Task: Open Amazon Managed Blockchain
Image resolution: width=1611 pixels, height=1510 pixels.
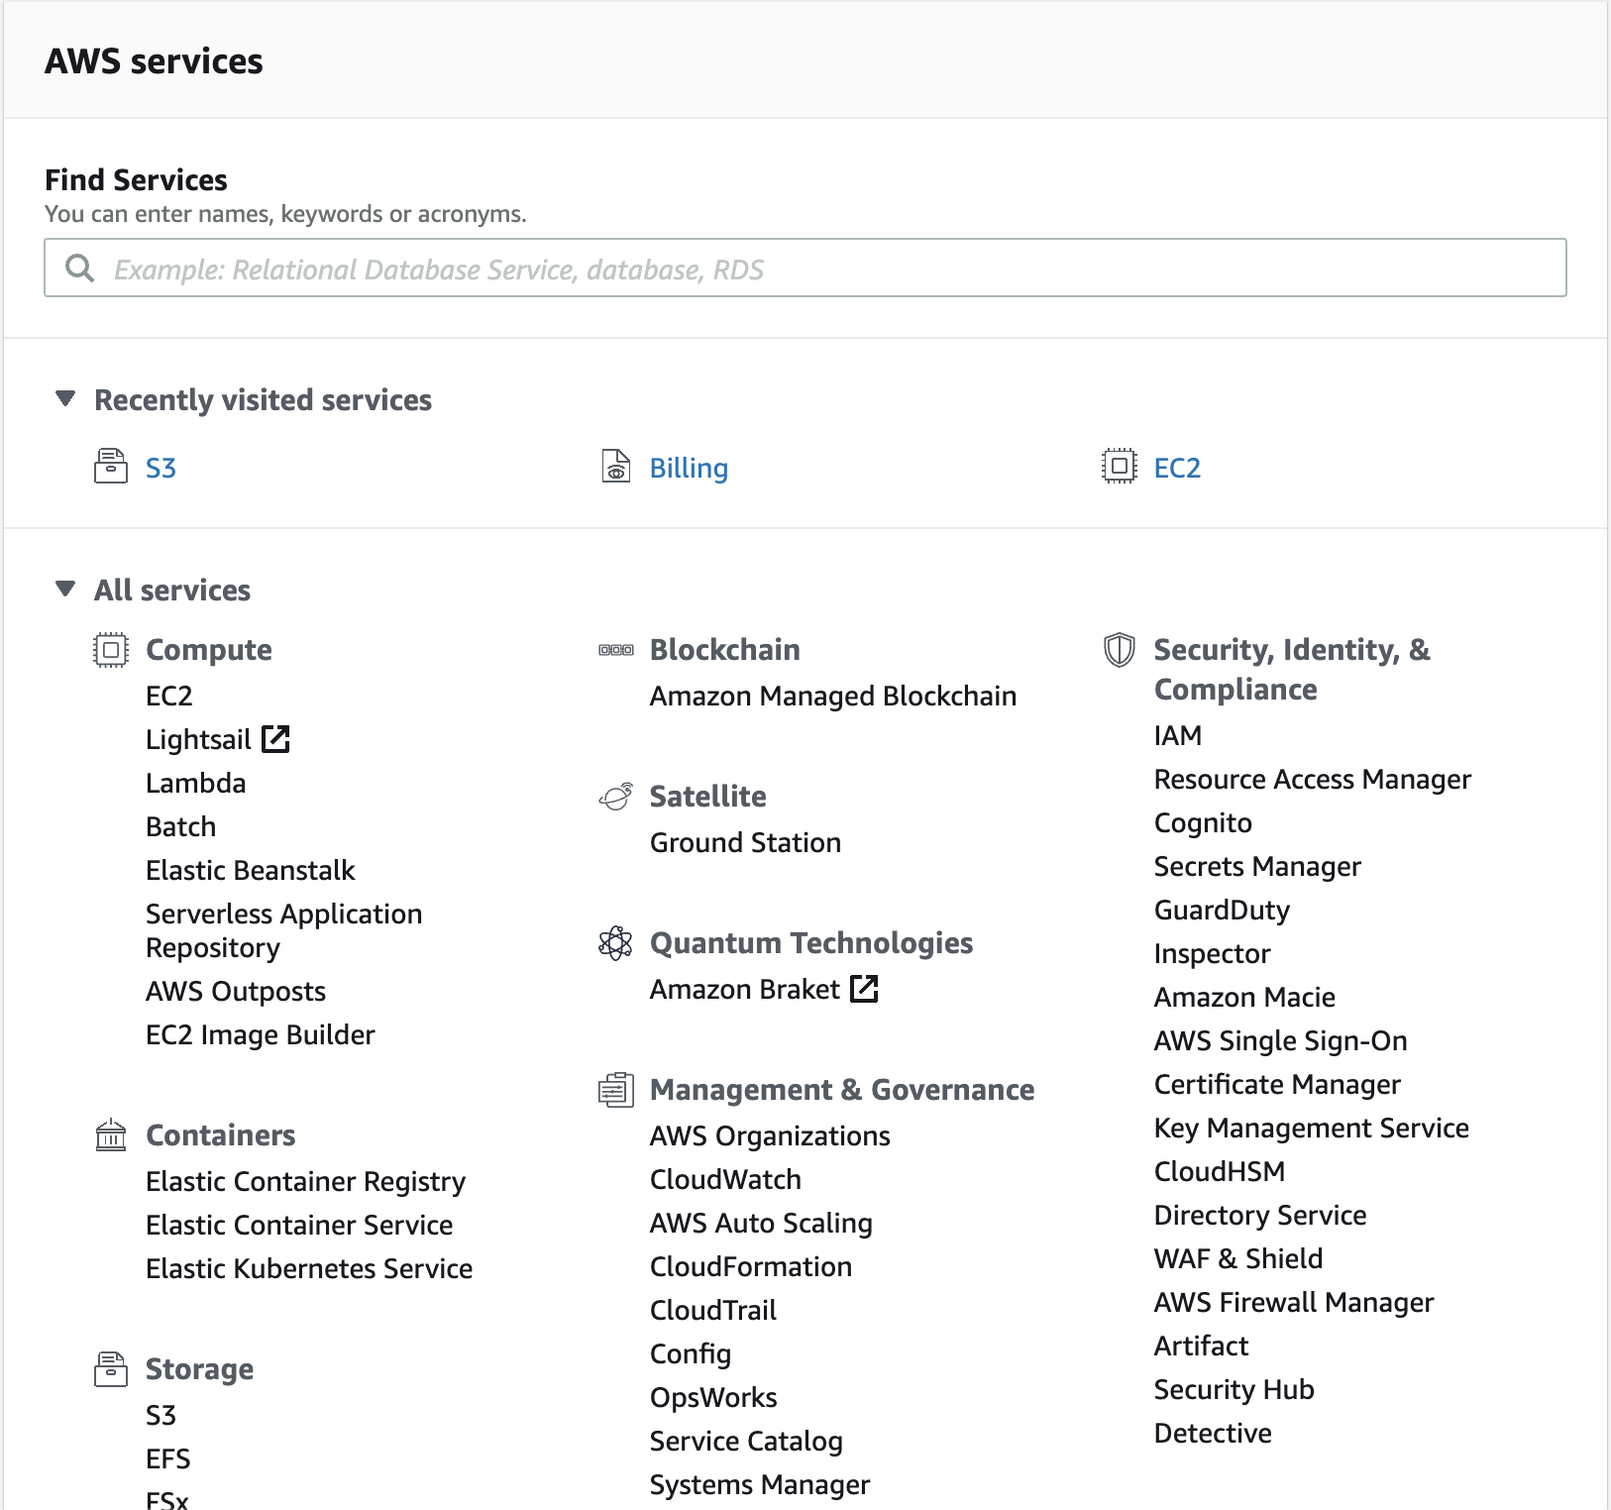Action: point(833,696)
